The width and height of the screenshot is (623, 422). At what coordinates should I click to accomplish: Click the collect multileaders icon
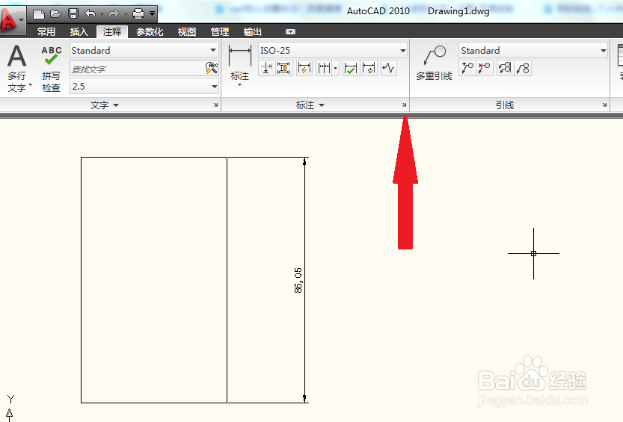click(523, 68)
